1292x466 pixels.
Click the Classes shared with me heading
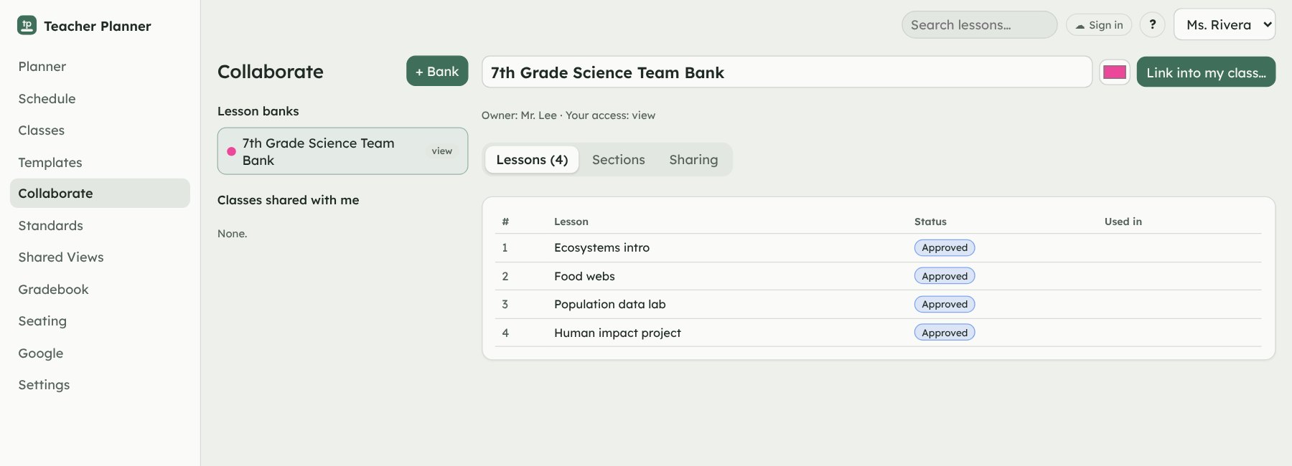tap(289, 200)
